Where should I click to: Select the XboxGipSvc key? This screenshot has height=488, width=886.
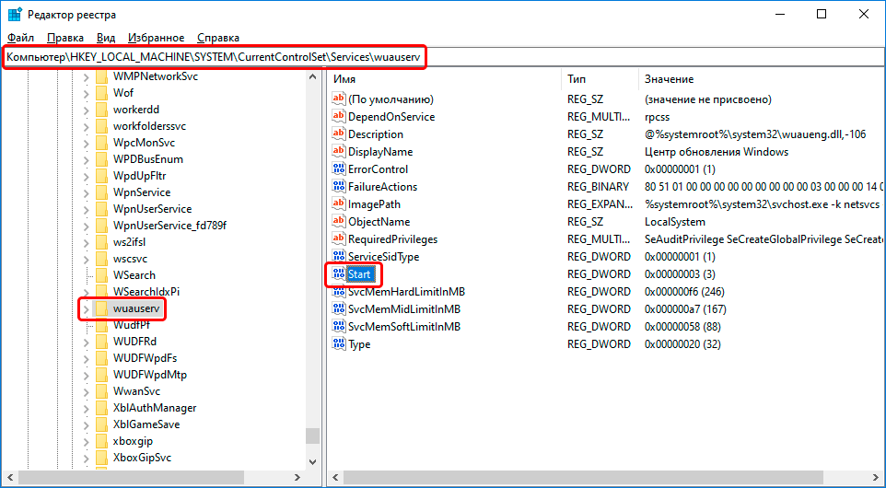(142, 458)
